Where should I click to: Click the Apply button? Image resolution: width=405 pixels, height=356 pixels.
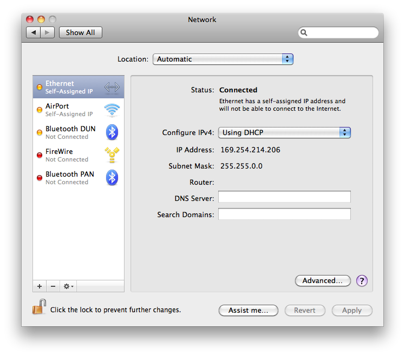[x=352, y=310]
